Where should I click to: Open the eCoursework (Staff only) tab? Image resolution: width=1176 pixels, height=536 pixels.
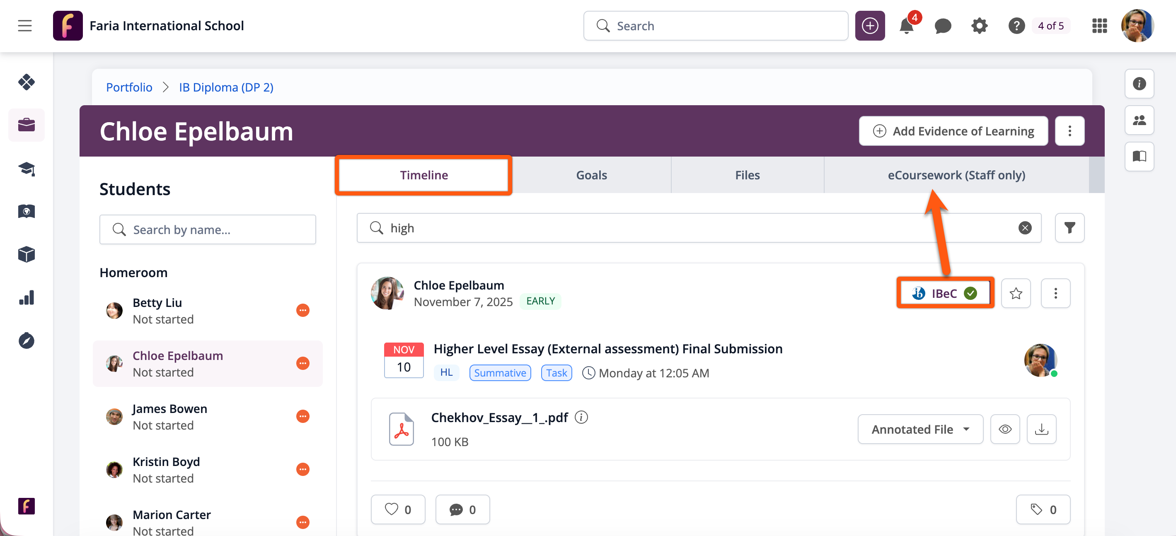coord(956,175)
